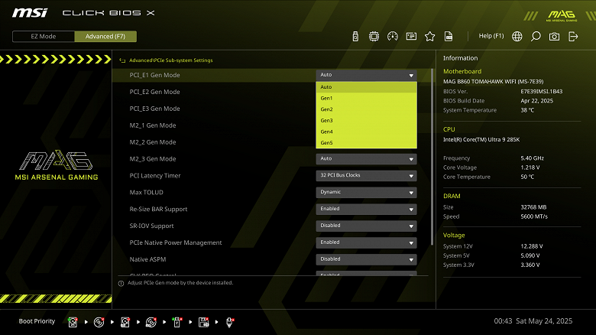Open Re-Size BAR Support dropdown

[x=366, y=209]
